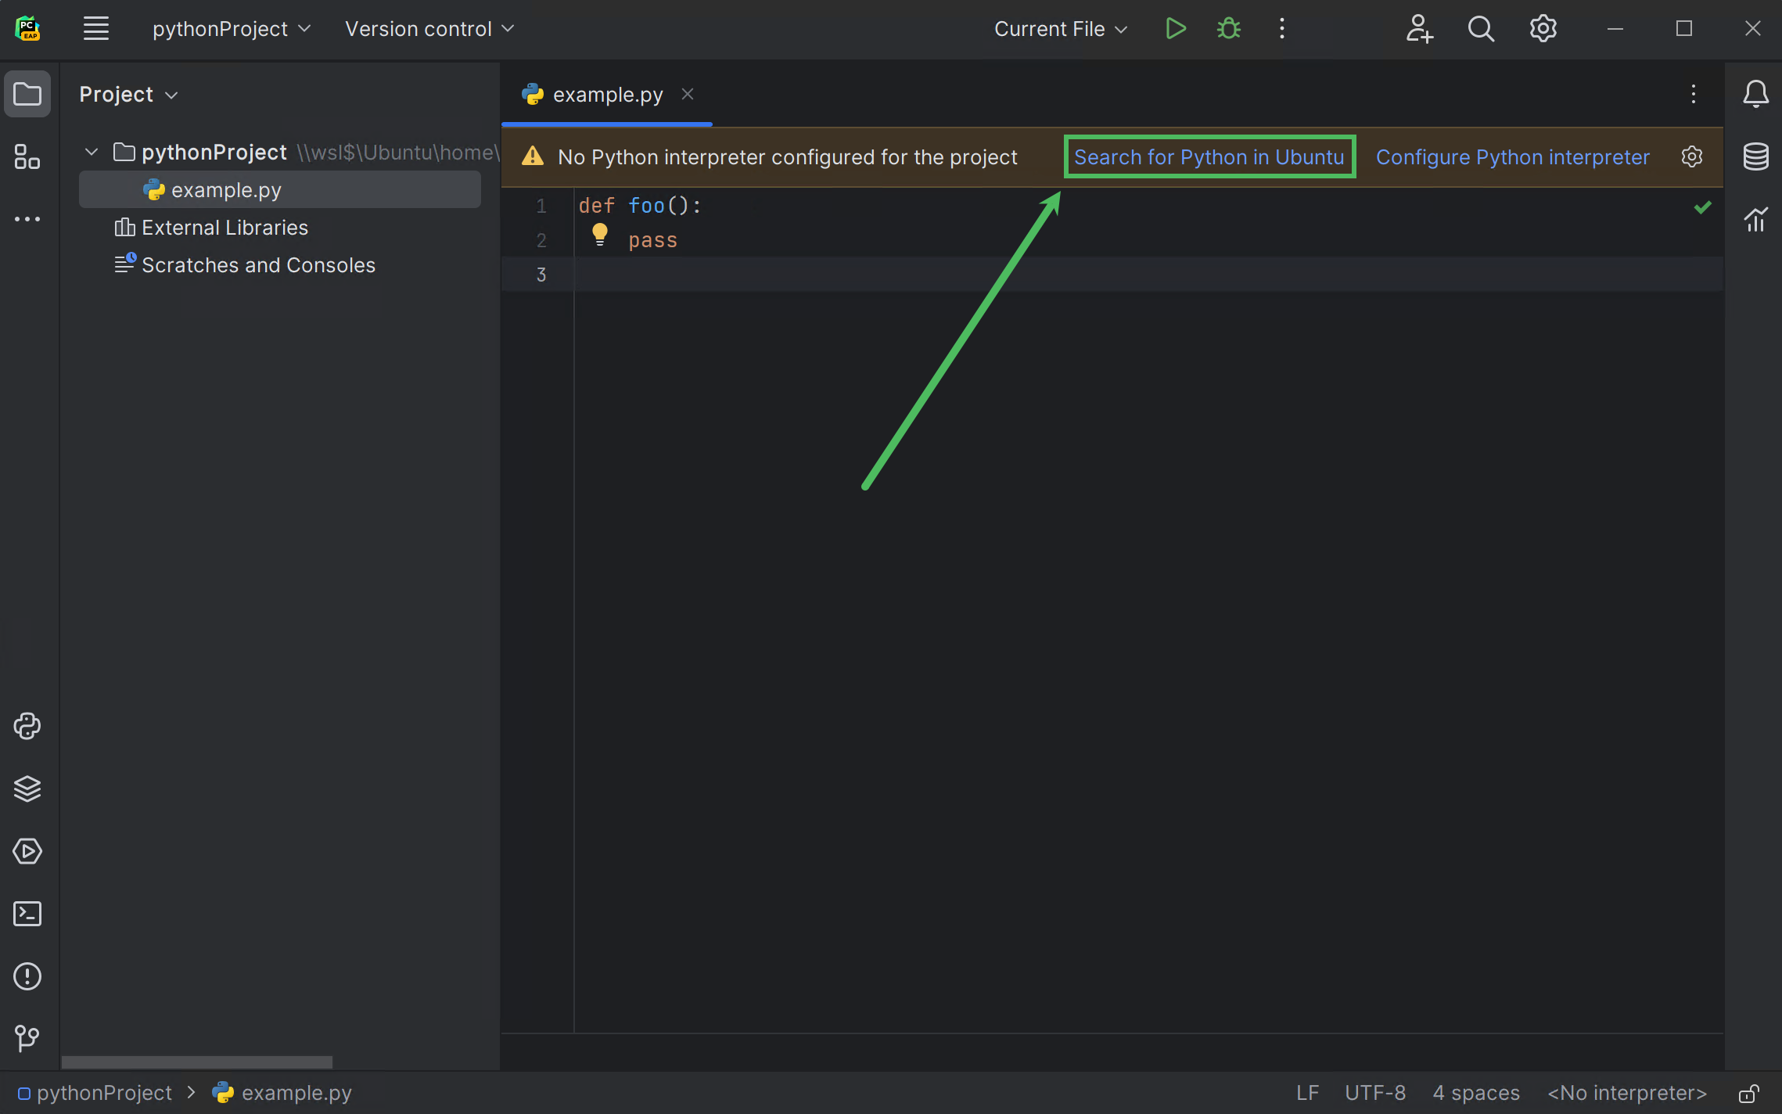Open the Project view options dropdown
This screenshot has height=1114, width=1782.
pos(171,95)
